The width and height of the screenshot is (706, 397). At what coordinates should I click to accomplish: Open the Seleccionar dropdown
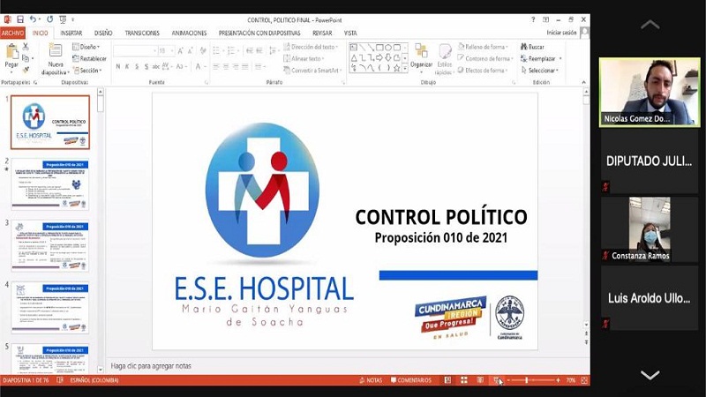pyautogui.click(x=539, y=71)
